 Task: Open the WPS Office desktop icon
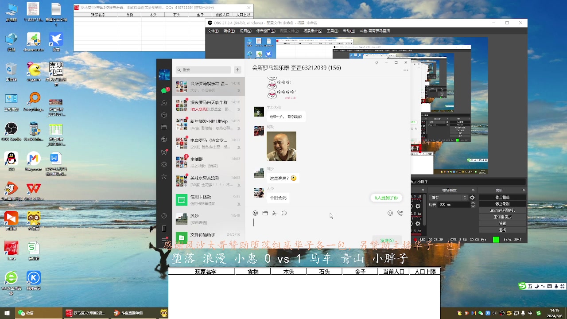point(33,191)
